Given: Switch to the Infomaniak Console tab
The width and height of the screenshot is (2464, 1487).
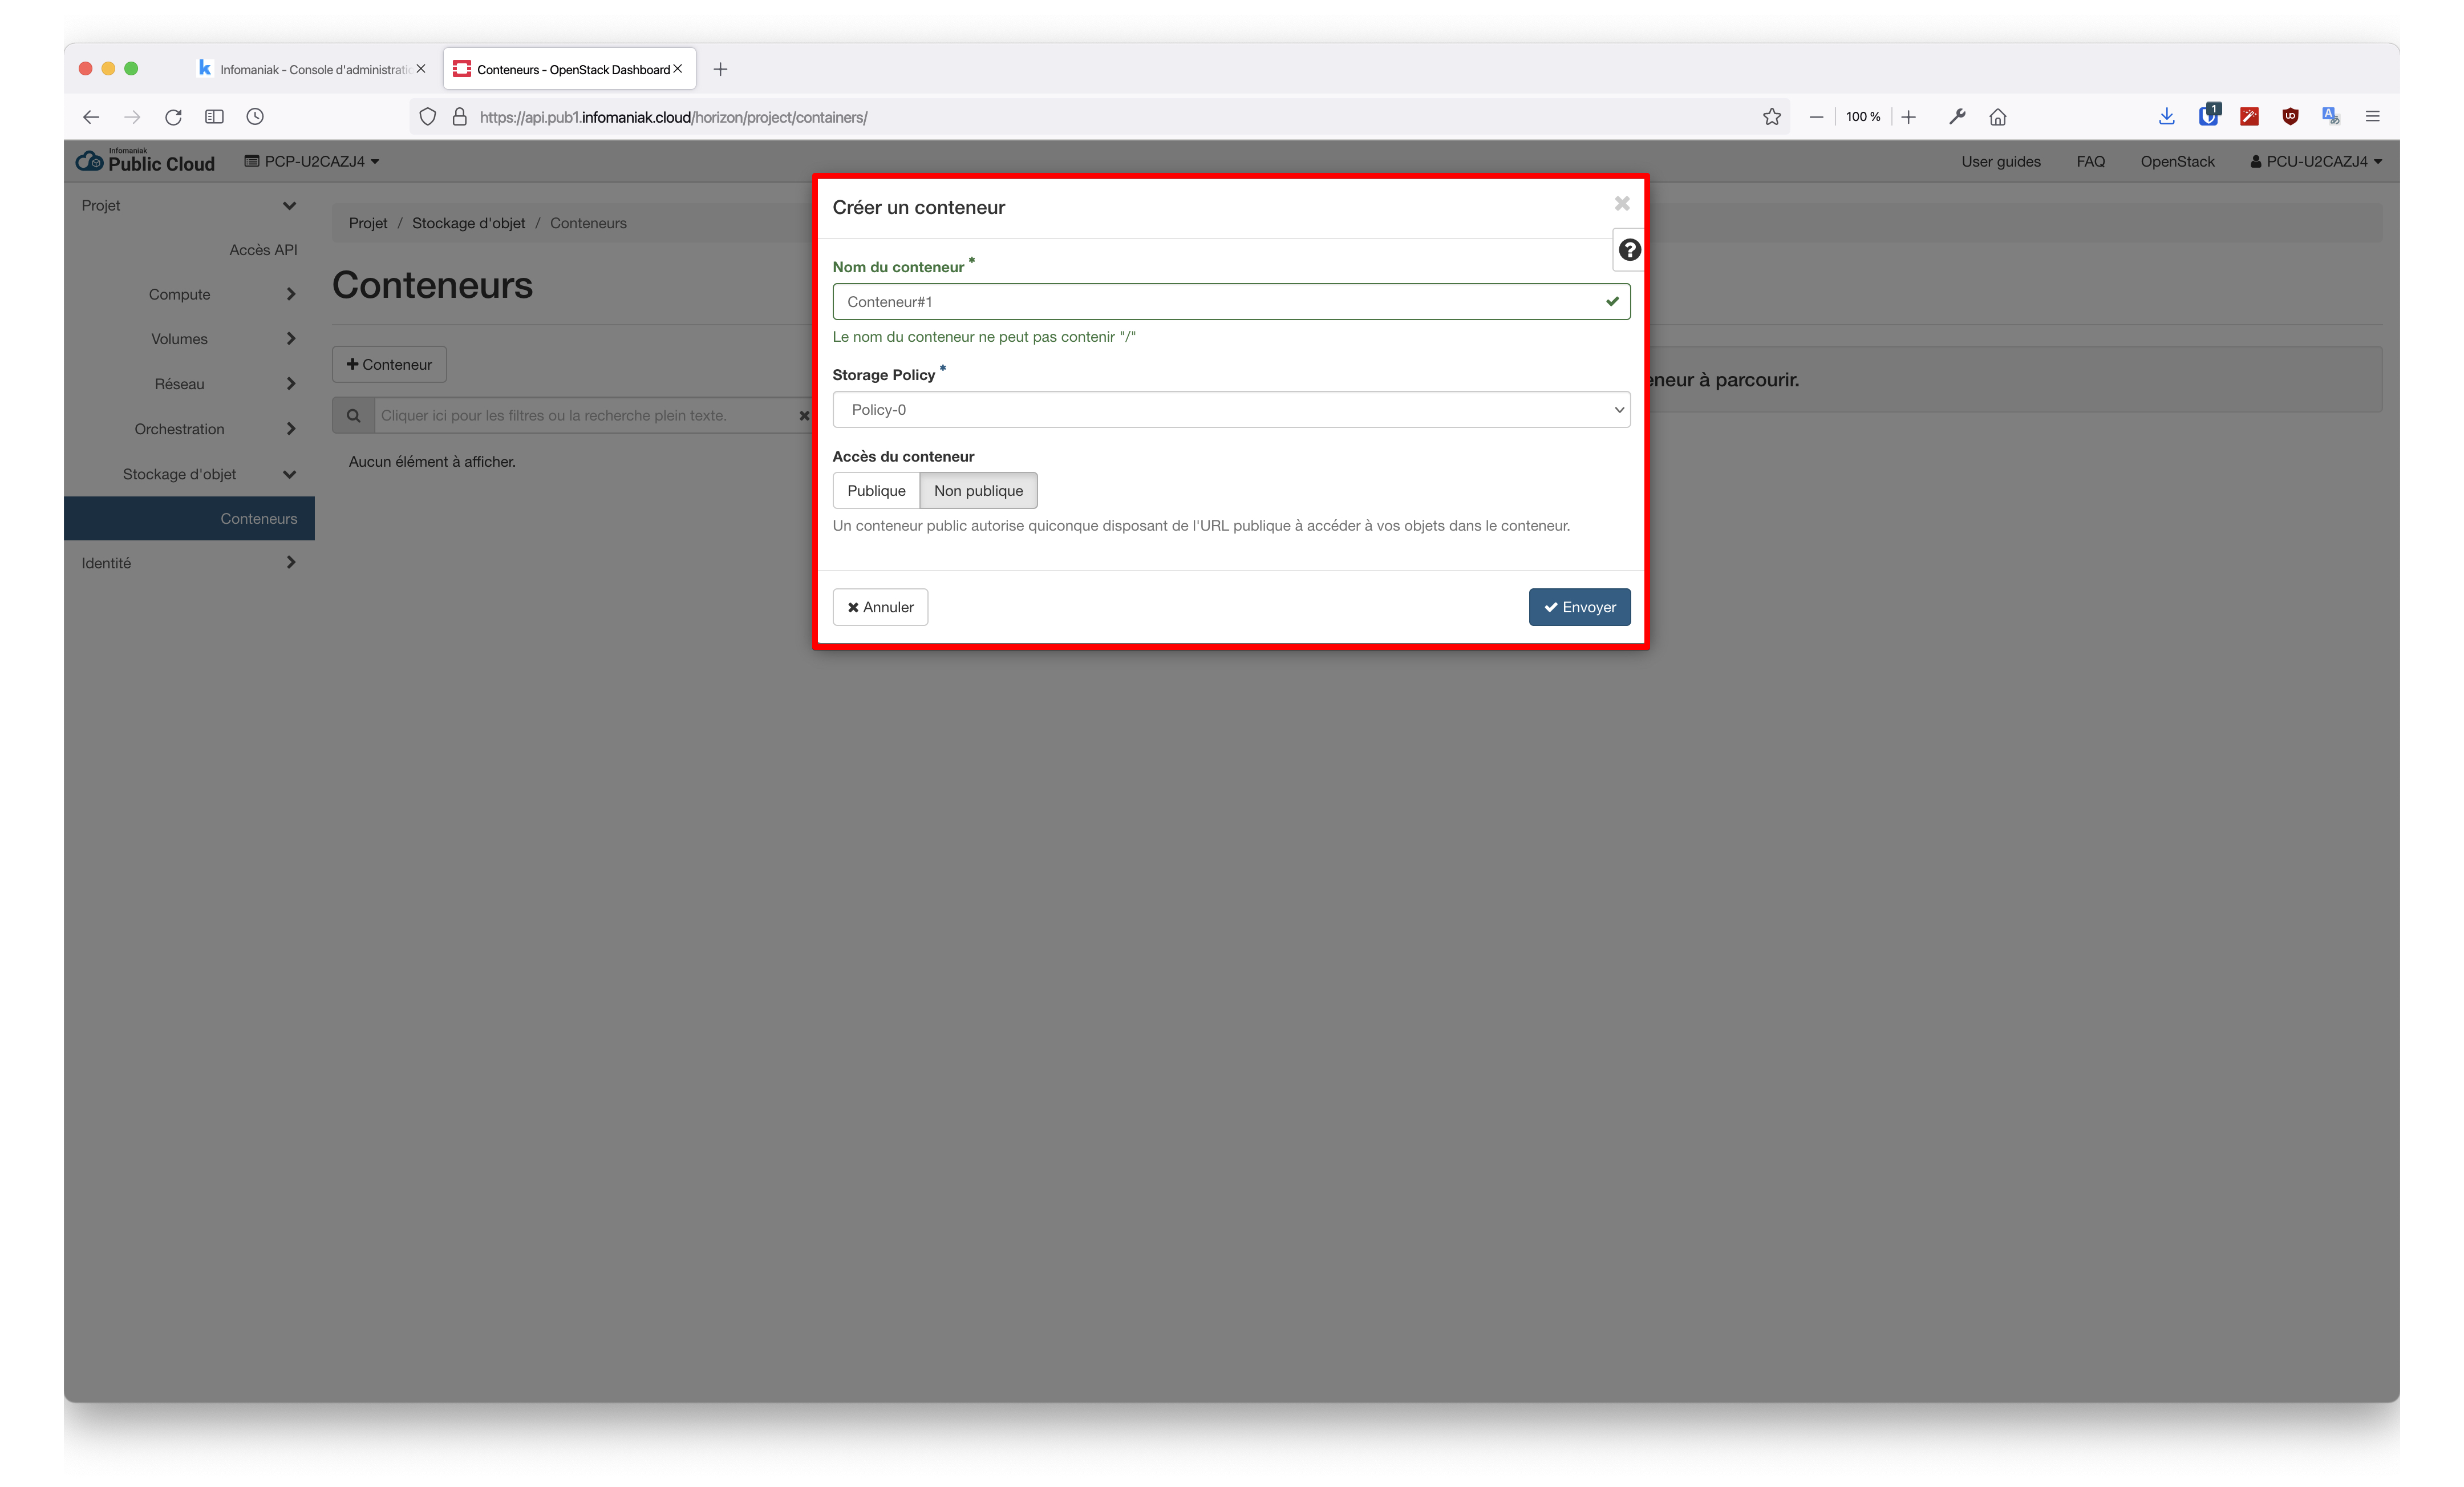Looking at the screenshot, I should [x=300, y=68].
